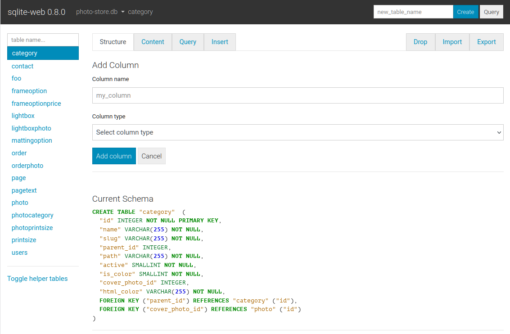Open the frameoptionprice table
This screenshot has height=334, width=510.
tap(36, 104)
